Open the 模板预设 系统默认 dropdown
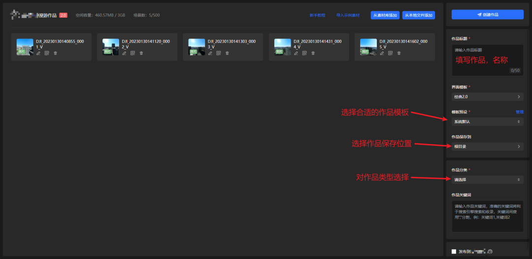Viewport: 532px width, 259px height. 487,121
